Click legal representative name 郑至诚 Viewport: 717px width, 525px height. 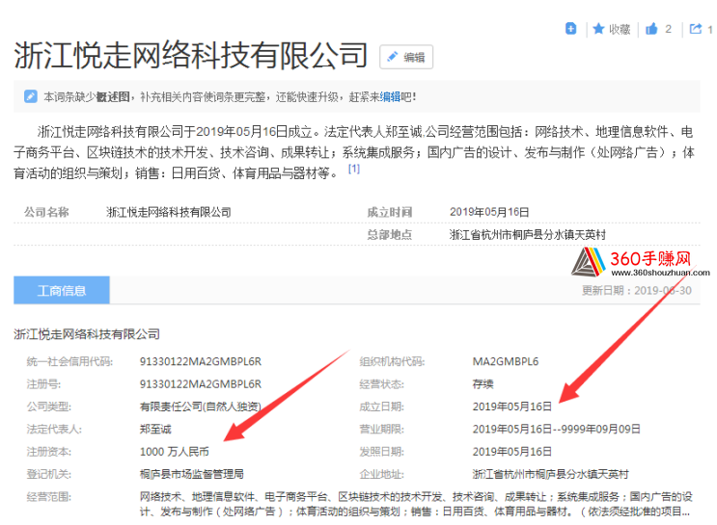tap(155, 429)
